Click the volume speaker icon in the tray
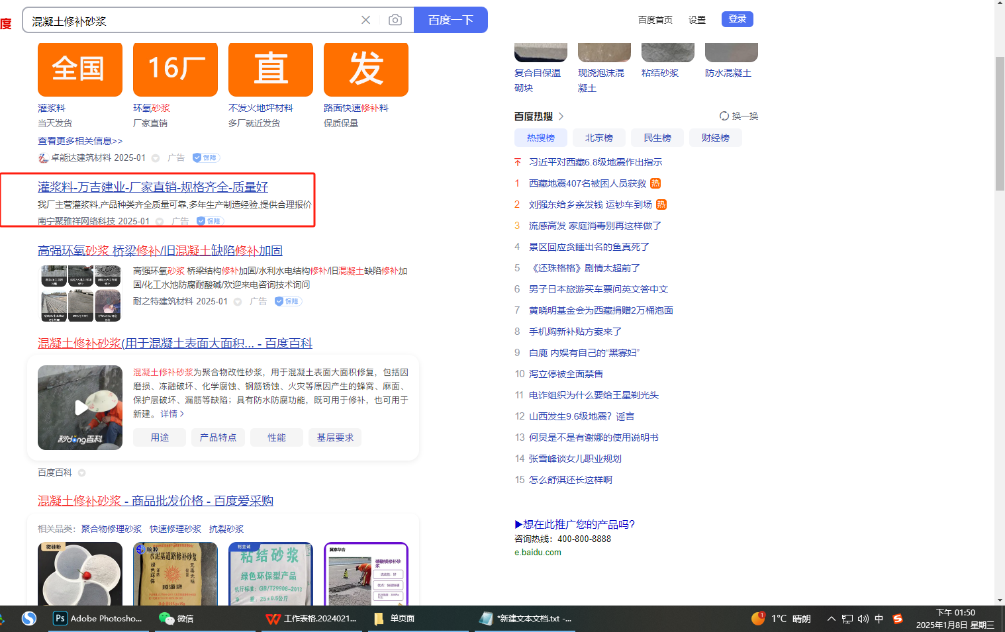The height and width of the screenshot is (632, 1005). click(863, 619)
